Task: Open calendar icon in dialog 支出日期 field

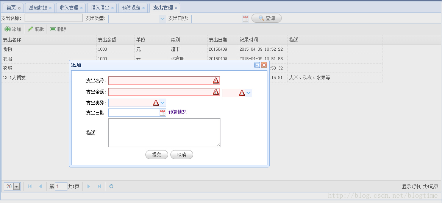Action: [x=162, y=113]
